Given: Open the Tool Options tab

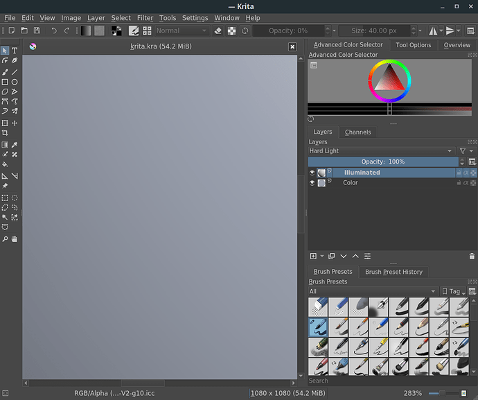Looking at the screenshot, I should click(413, 45).
